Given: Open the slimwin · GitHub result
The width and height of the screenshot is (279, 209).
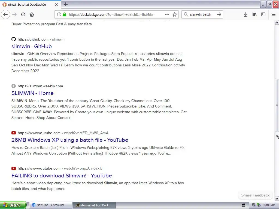Looking at the screenshot, I should [32, 46].
